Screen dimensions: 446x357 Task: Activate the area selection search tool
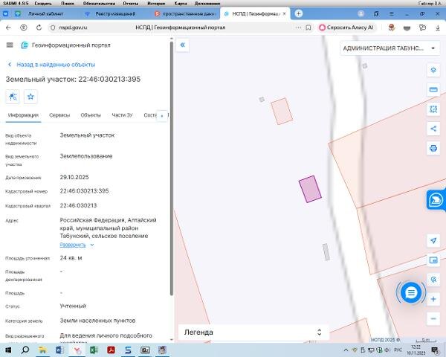coord(433,109)
